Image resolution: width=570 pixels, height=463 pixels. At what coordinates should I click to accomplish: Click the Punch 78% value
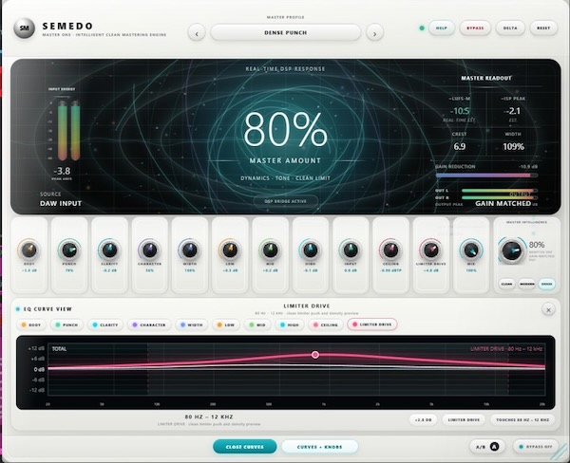tap(69, 270)
